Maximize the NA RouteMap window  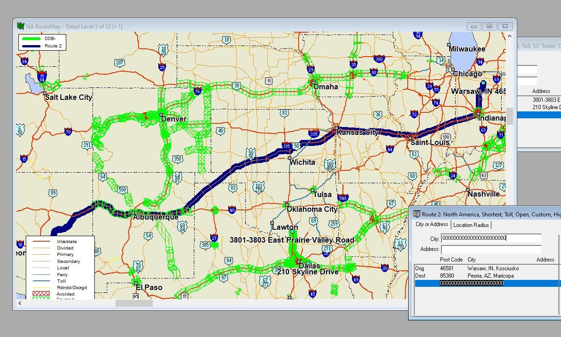point(489,26)
